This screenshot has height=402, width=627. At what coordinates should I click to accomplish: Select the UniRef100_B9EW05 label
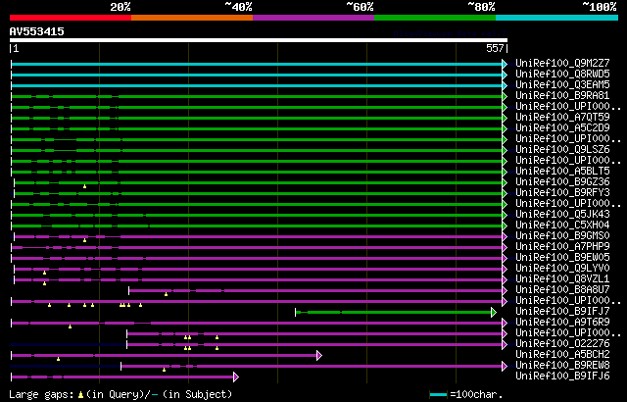(x=562, y=258)
